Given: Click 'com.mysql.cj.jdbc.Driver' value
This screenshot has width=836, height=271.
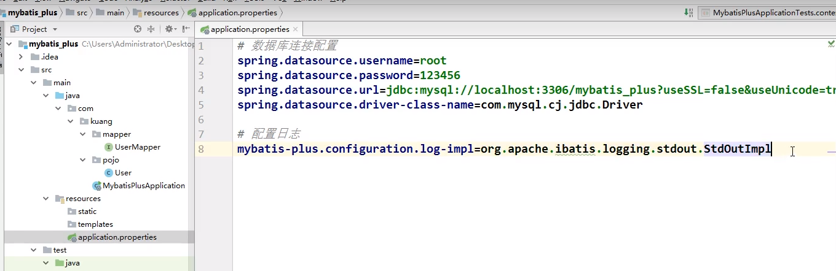Looking at the screenshot, I should (561, 105).
